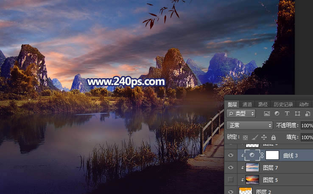The width and height of the screenshot is (313, 194).
Task: Switch to the 路径 paths tab
Action: pos(263,104)
